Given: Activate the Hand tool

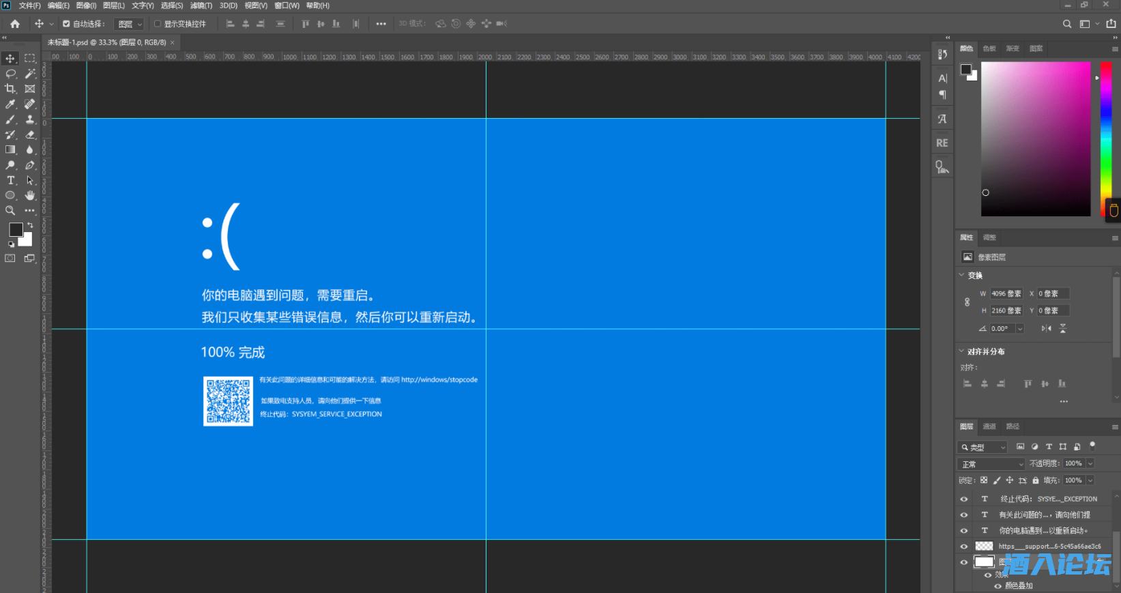Looking at the screenshot, I should 30,195.
